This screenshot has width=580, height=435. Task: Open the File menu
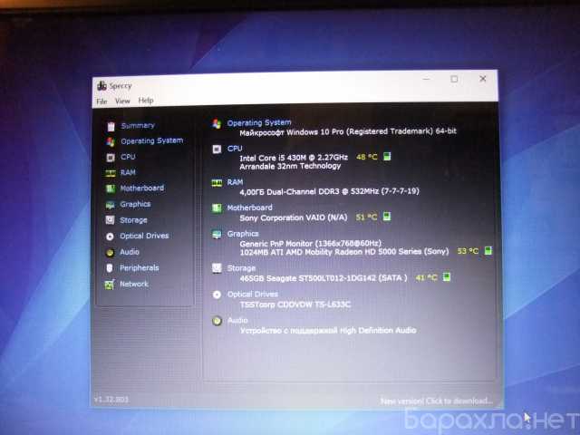click(101, 101)
